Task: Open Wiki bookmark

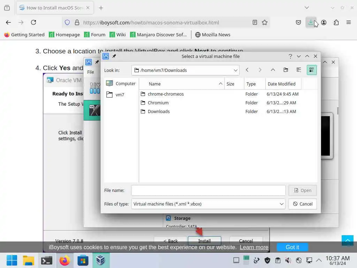Action: point(117,35)
